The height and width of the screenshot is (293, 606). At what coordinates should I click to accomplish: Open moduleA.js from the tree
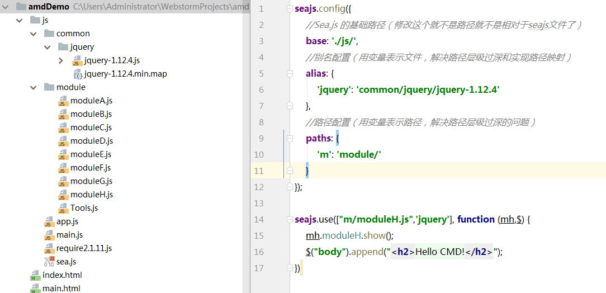coord(91,101)
